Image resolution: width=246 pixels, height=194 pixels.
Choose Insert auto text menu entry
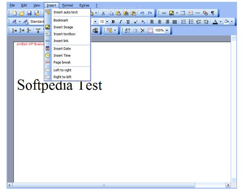pos(67,12)
